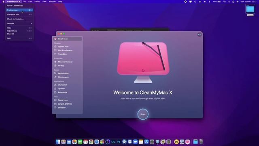Screen dimensions: 259x146
Task: Expand the Services submenu
Action: pyautogui.click(x=19, y=24)
